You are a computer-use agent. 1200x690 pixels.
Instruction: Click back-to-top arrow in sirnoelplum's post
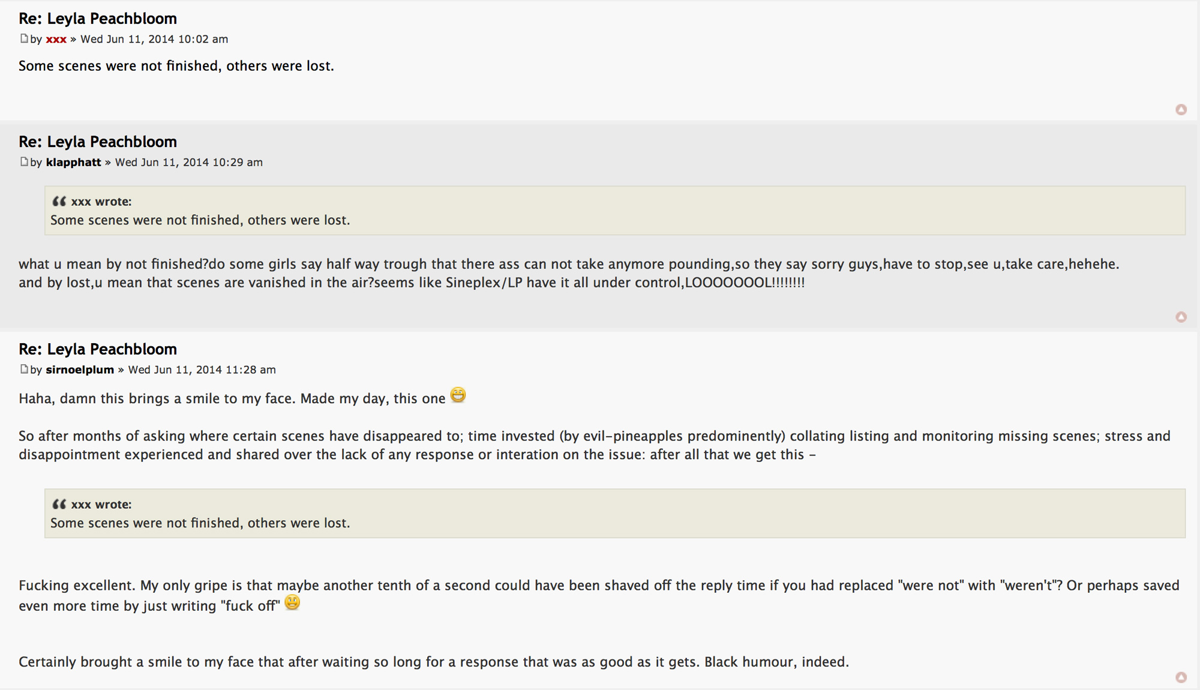pyautogui.click(x=1181, y=677)
